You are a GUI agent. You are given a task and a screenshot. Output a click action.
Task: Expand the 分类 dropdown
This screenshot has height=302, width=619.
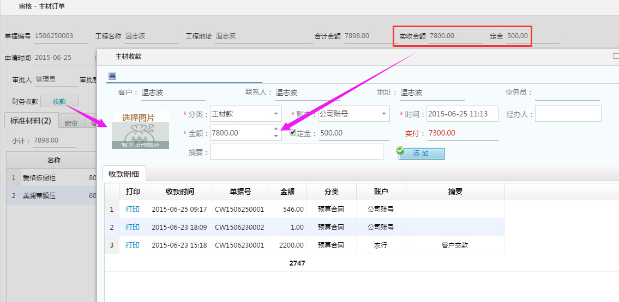pyautogui.click(x=276, y=114)
